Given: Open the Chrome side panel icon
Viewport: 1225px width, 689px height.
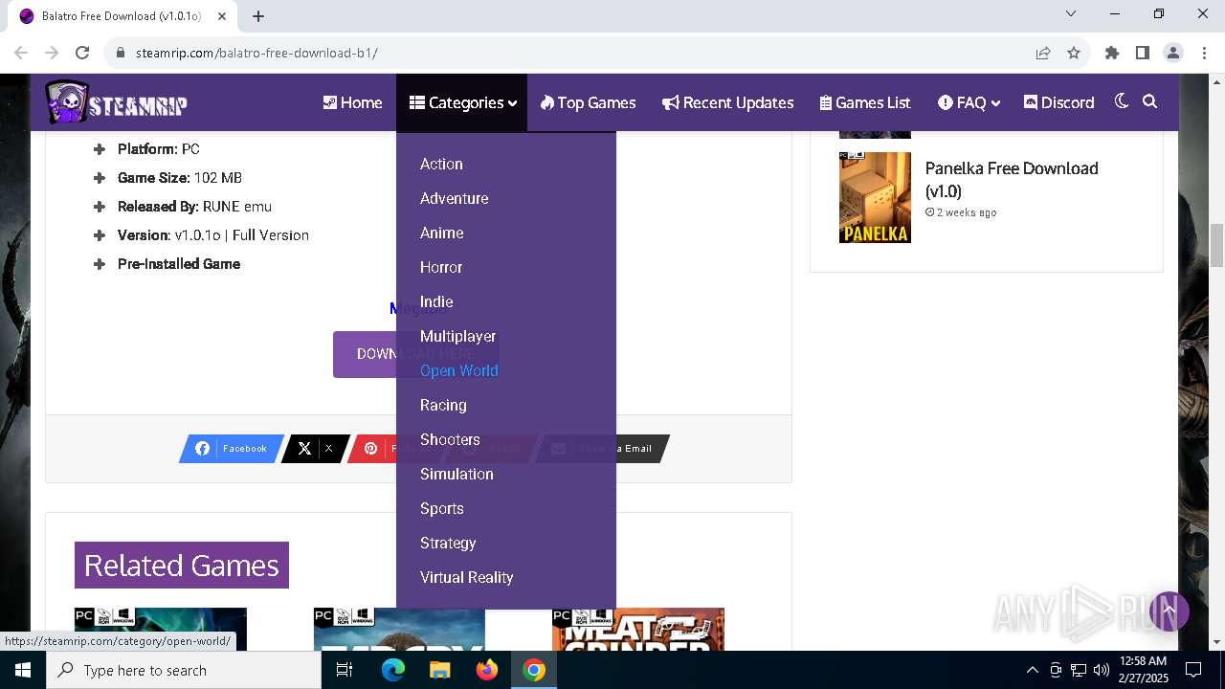Looking at the screenshot, I should point(1143,53).
